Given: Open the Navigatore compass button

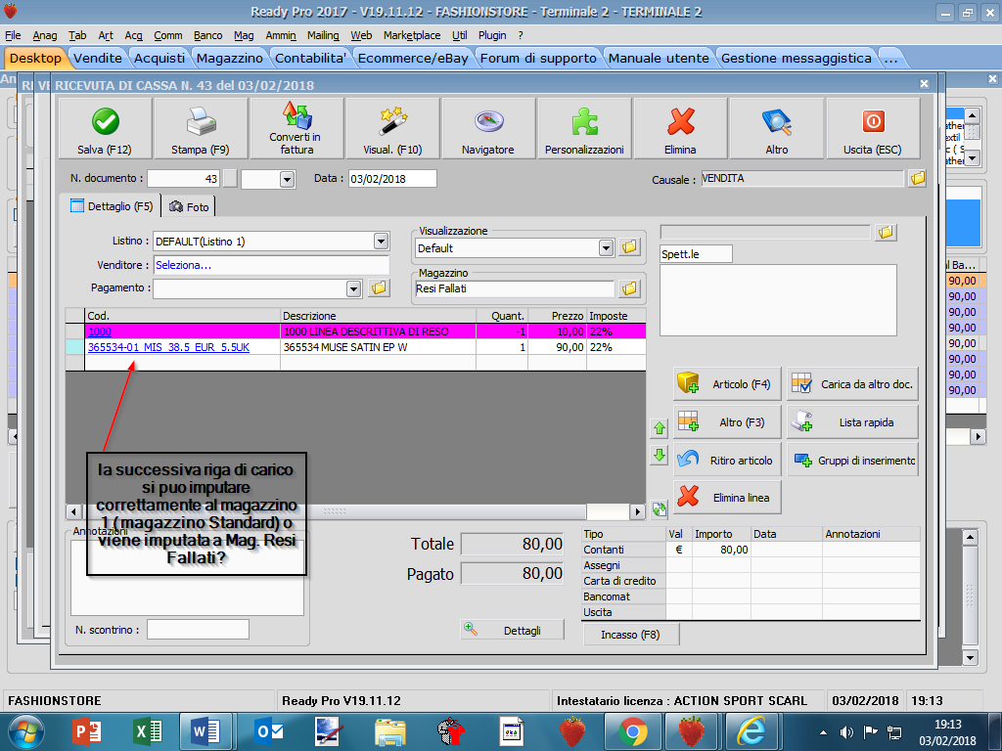Looking at the screenshot, I should pyautogui.click(x=488, y=128).
